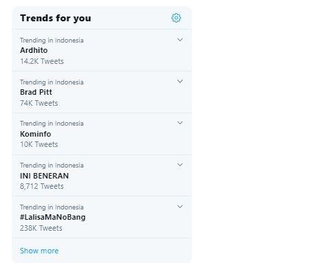The height and width of the screenshot is (263, 314).
Task: Open the chevron beside INI BENERAN
Action: [180, 165]
